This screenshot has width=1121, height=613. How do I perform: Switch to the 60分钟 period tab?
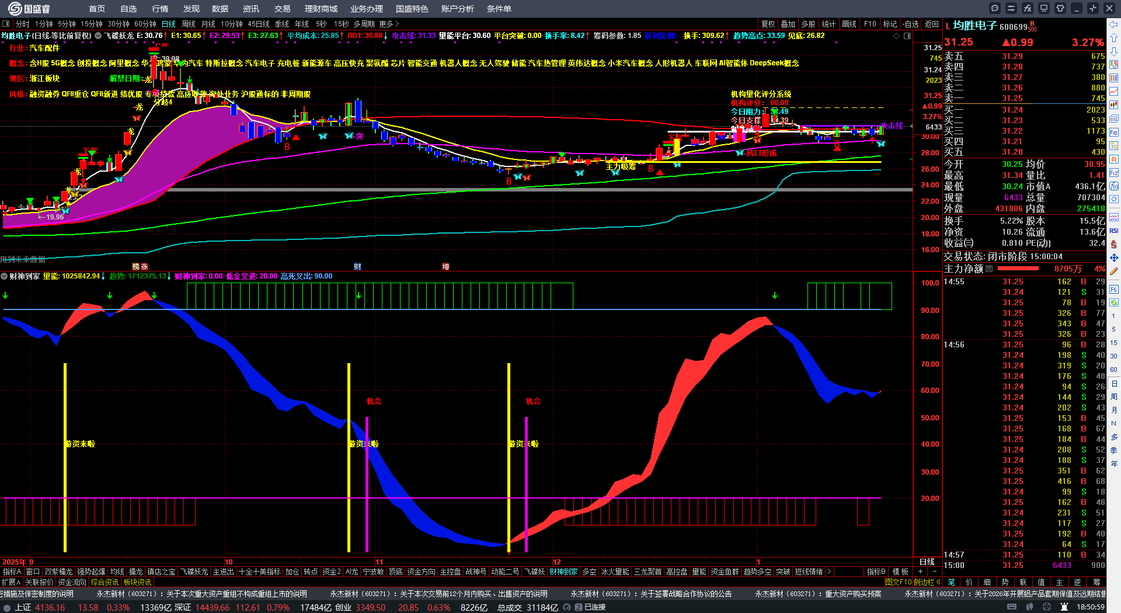point(145,24)
